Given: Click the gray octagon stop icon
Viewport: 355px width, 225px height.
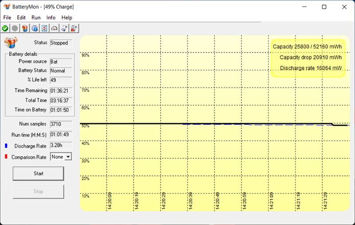Looking at the screenshot, I should (15, 28).
